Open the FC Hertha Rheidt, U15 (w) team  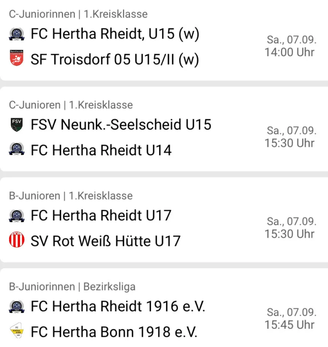coord(115,34)
